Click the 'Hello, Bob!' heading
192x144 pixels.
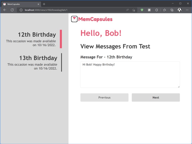pyautogui.click(x=101, y=33)
